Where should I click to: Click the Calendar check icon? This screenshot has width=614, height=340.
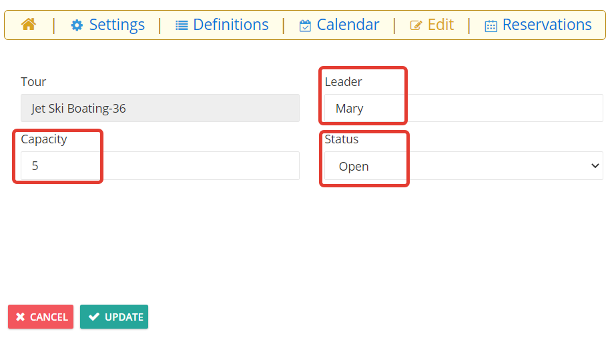coord(305,26)
